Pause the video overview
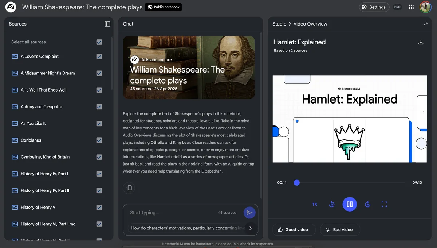The height and width of the screenshot is (248, 437). pyautogui.click(x=350, y=204)
